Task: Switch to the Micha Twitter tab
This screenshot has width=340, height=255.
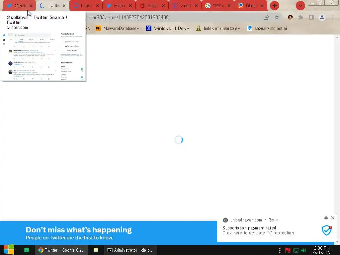Action: click(117, 6)
